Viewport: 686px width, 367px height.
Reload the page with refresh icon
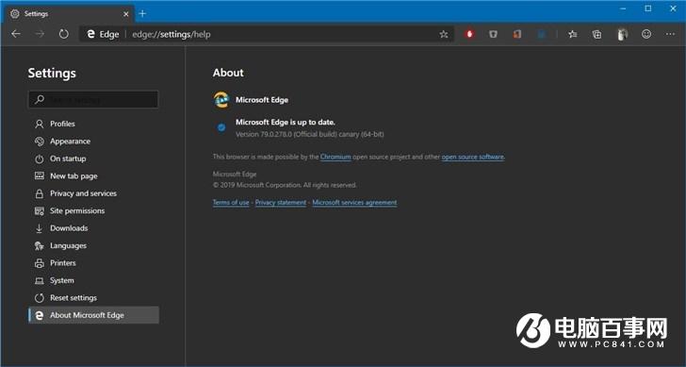tap(64, 34)
